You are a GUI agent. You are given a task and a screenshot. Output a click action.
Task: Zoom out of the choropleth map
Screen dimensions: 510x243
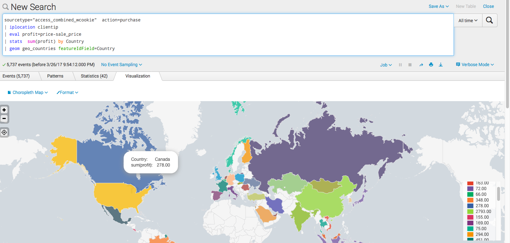click(x=4, y=118)
